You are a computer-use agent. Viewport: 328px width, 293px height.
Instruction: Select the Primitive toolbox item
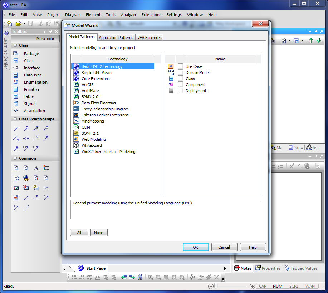[31, 89]
